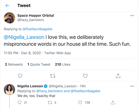Reply to the Space Hopper Orbital tweet
Viewport: 139px width, 109px height.
(20, 76)
